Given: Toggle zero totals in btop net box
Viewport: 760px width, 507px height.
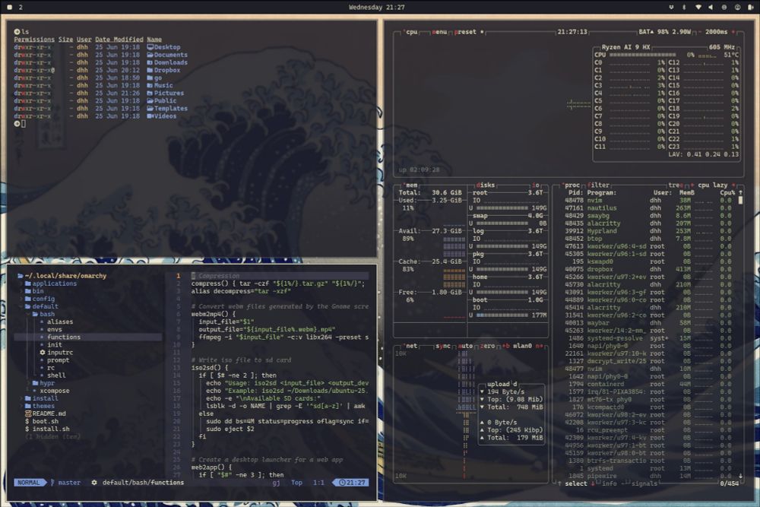Looking at the screenshot, I should pyautogui.click(x=488, y=346).
